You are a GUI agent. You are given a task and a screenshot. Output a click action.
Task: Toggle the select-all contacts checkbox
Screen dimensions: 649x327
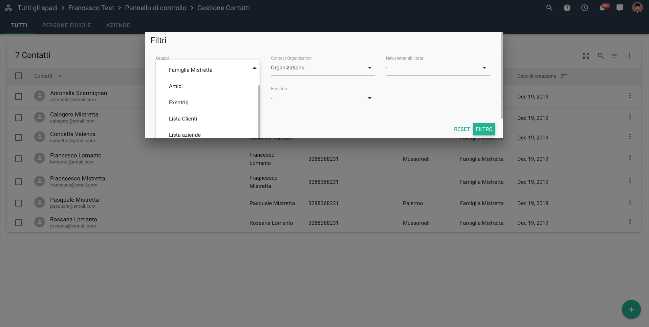click(19, 76)
